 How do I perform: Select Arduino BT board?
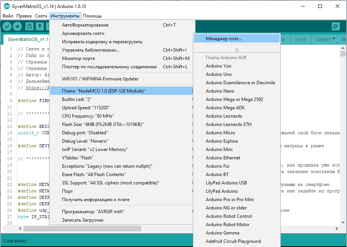pos(237,175)
